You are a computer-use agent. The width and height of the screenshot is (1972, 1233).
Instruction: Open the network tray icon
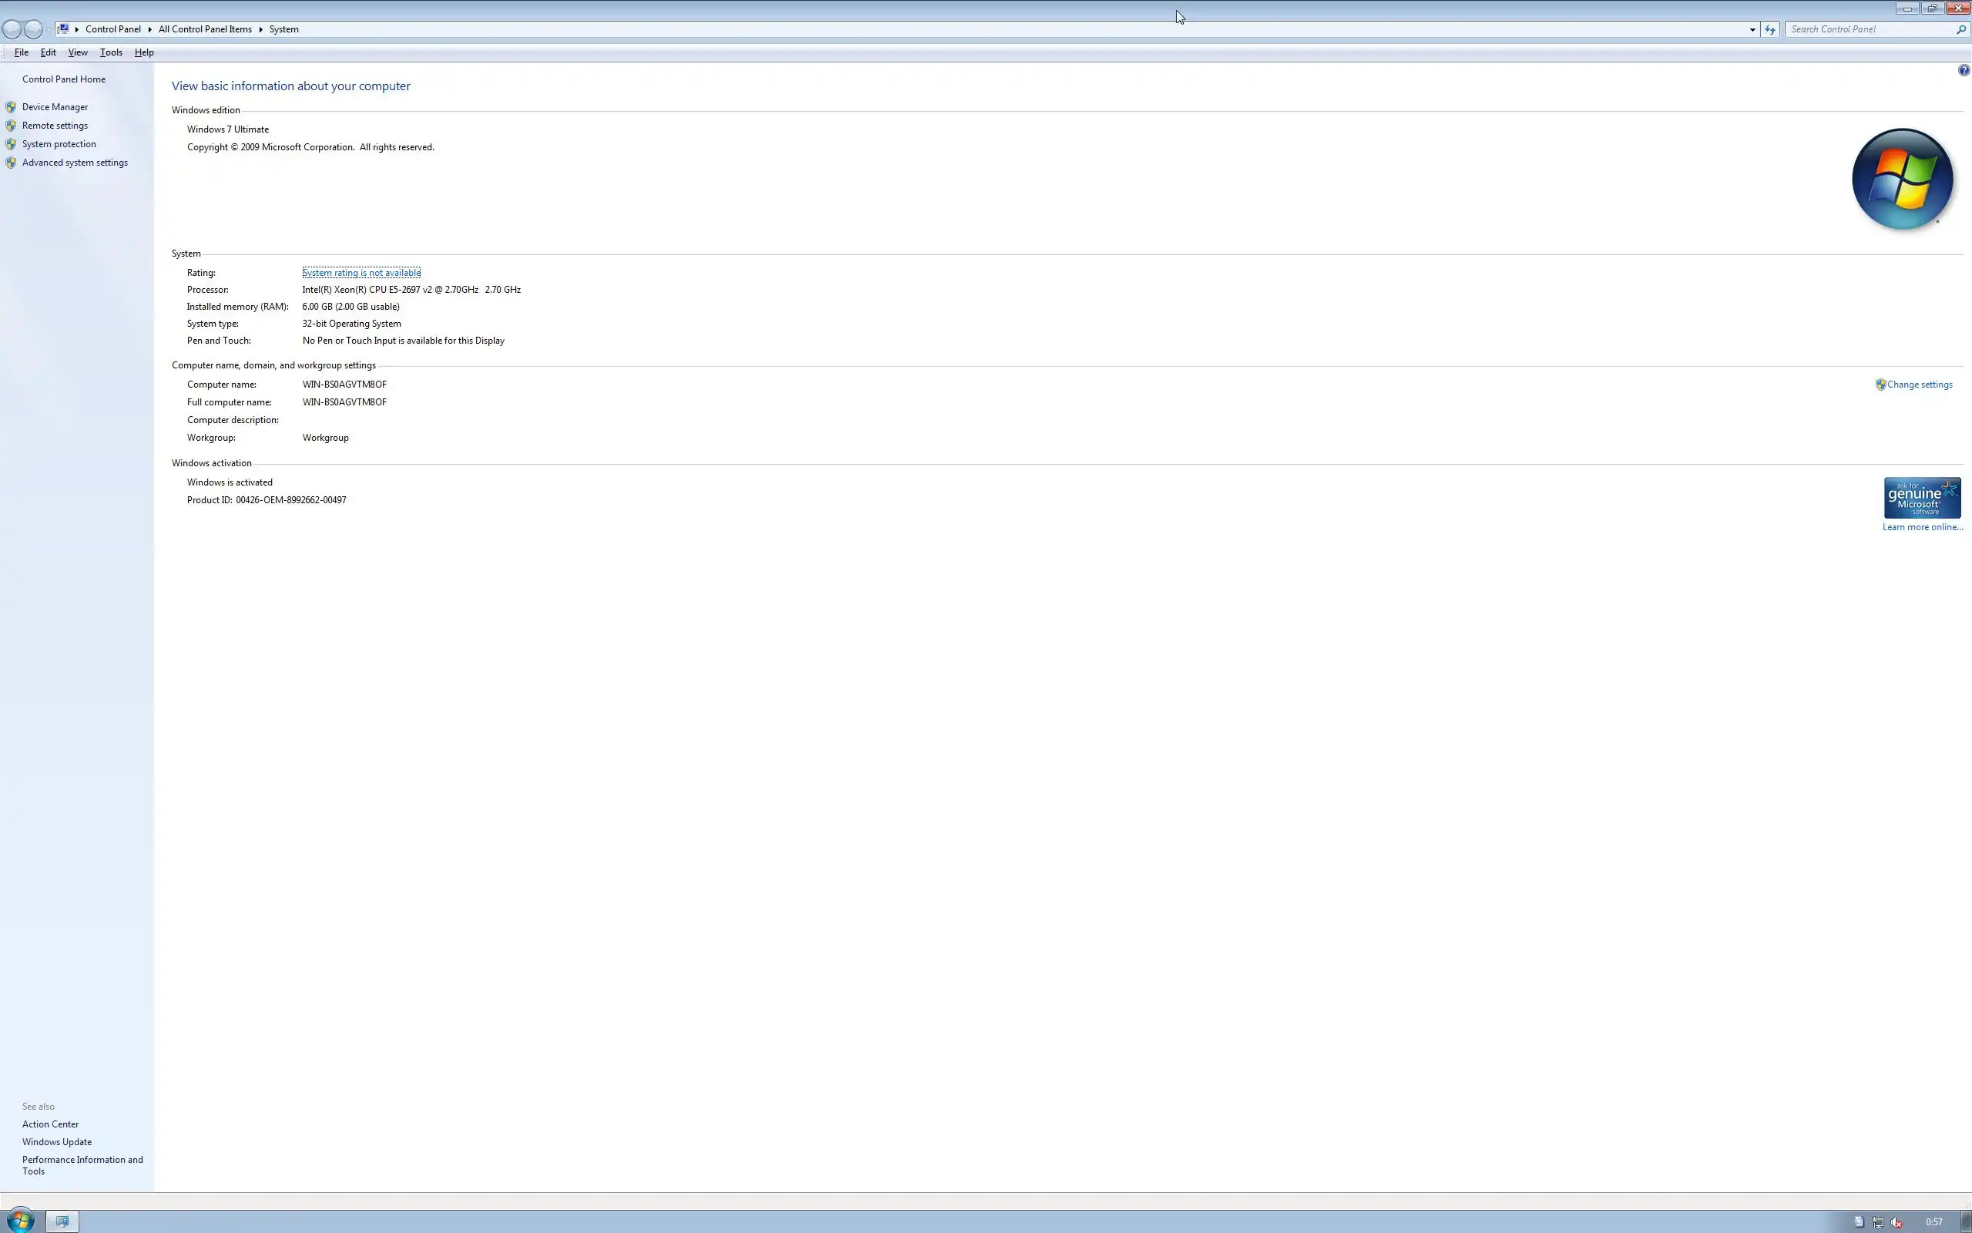[1877, 1221]
